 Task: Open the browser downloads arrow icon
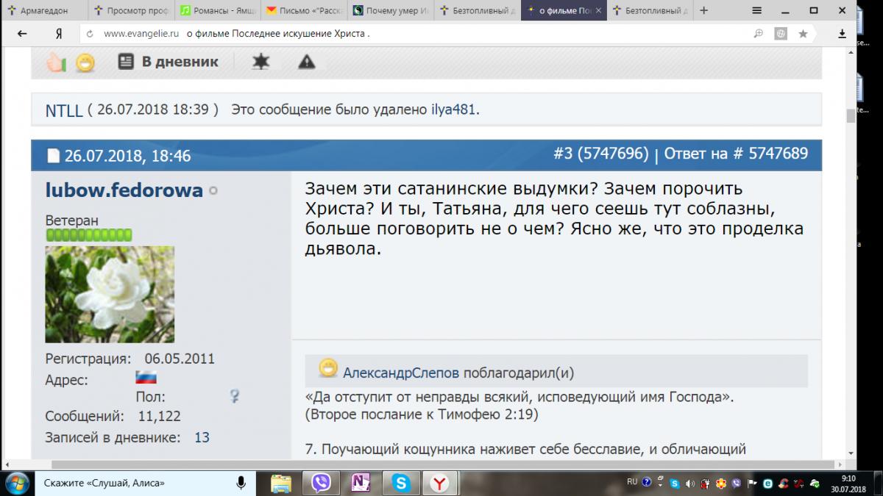click(x=843, y=34)
